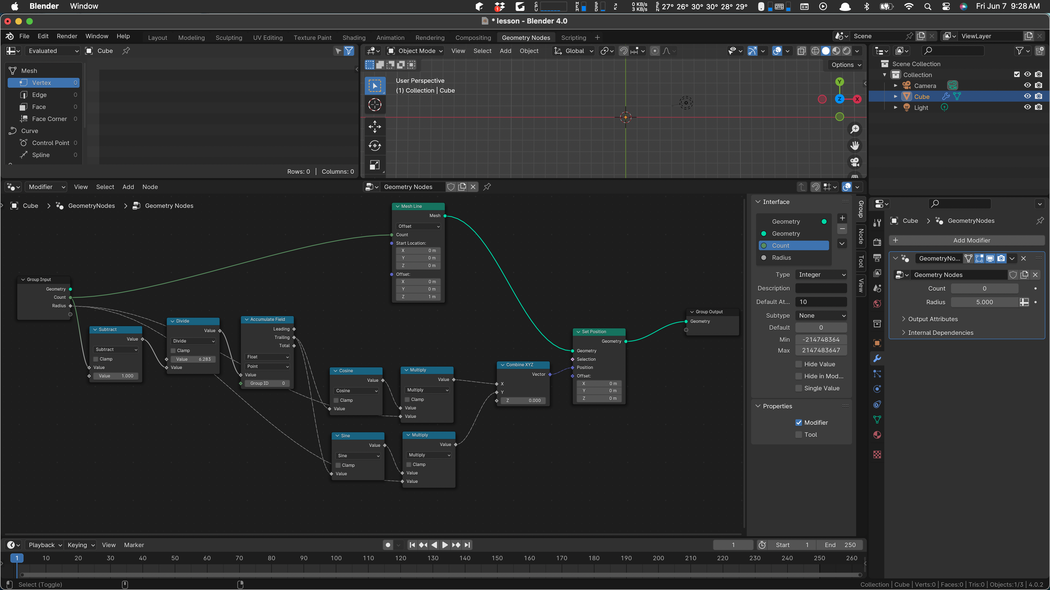The width and height of the screenshot is (1050, 590).
Task: Expand the Output Attributes panel
Action: coord(933,319)
